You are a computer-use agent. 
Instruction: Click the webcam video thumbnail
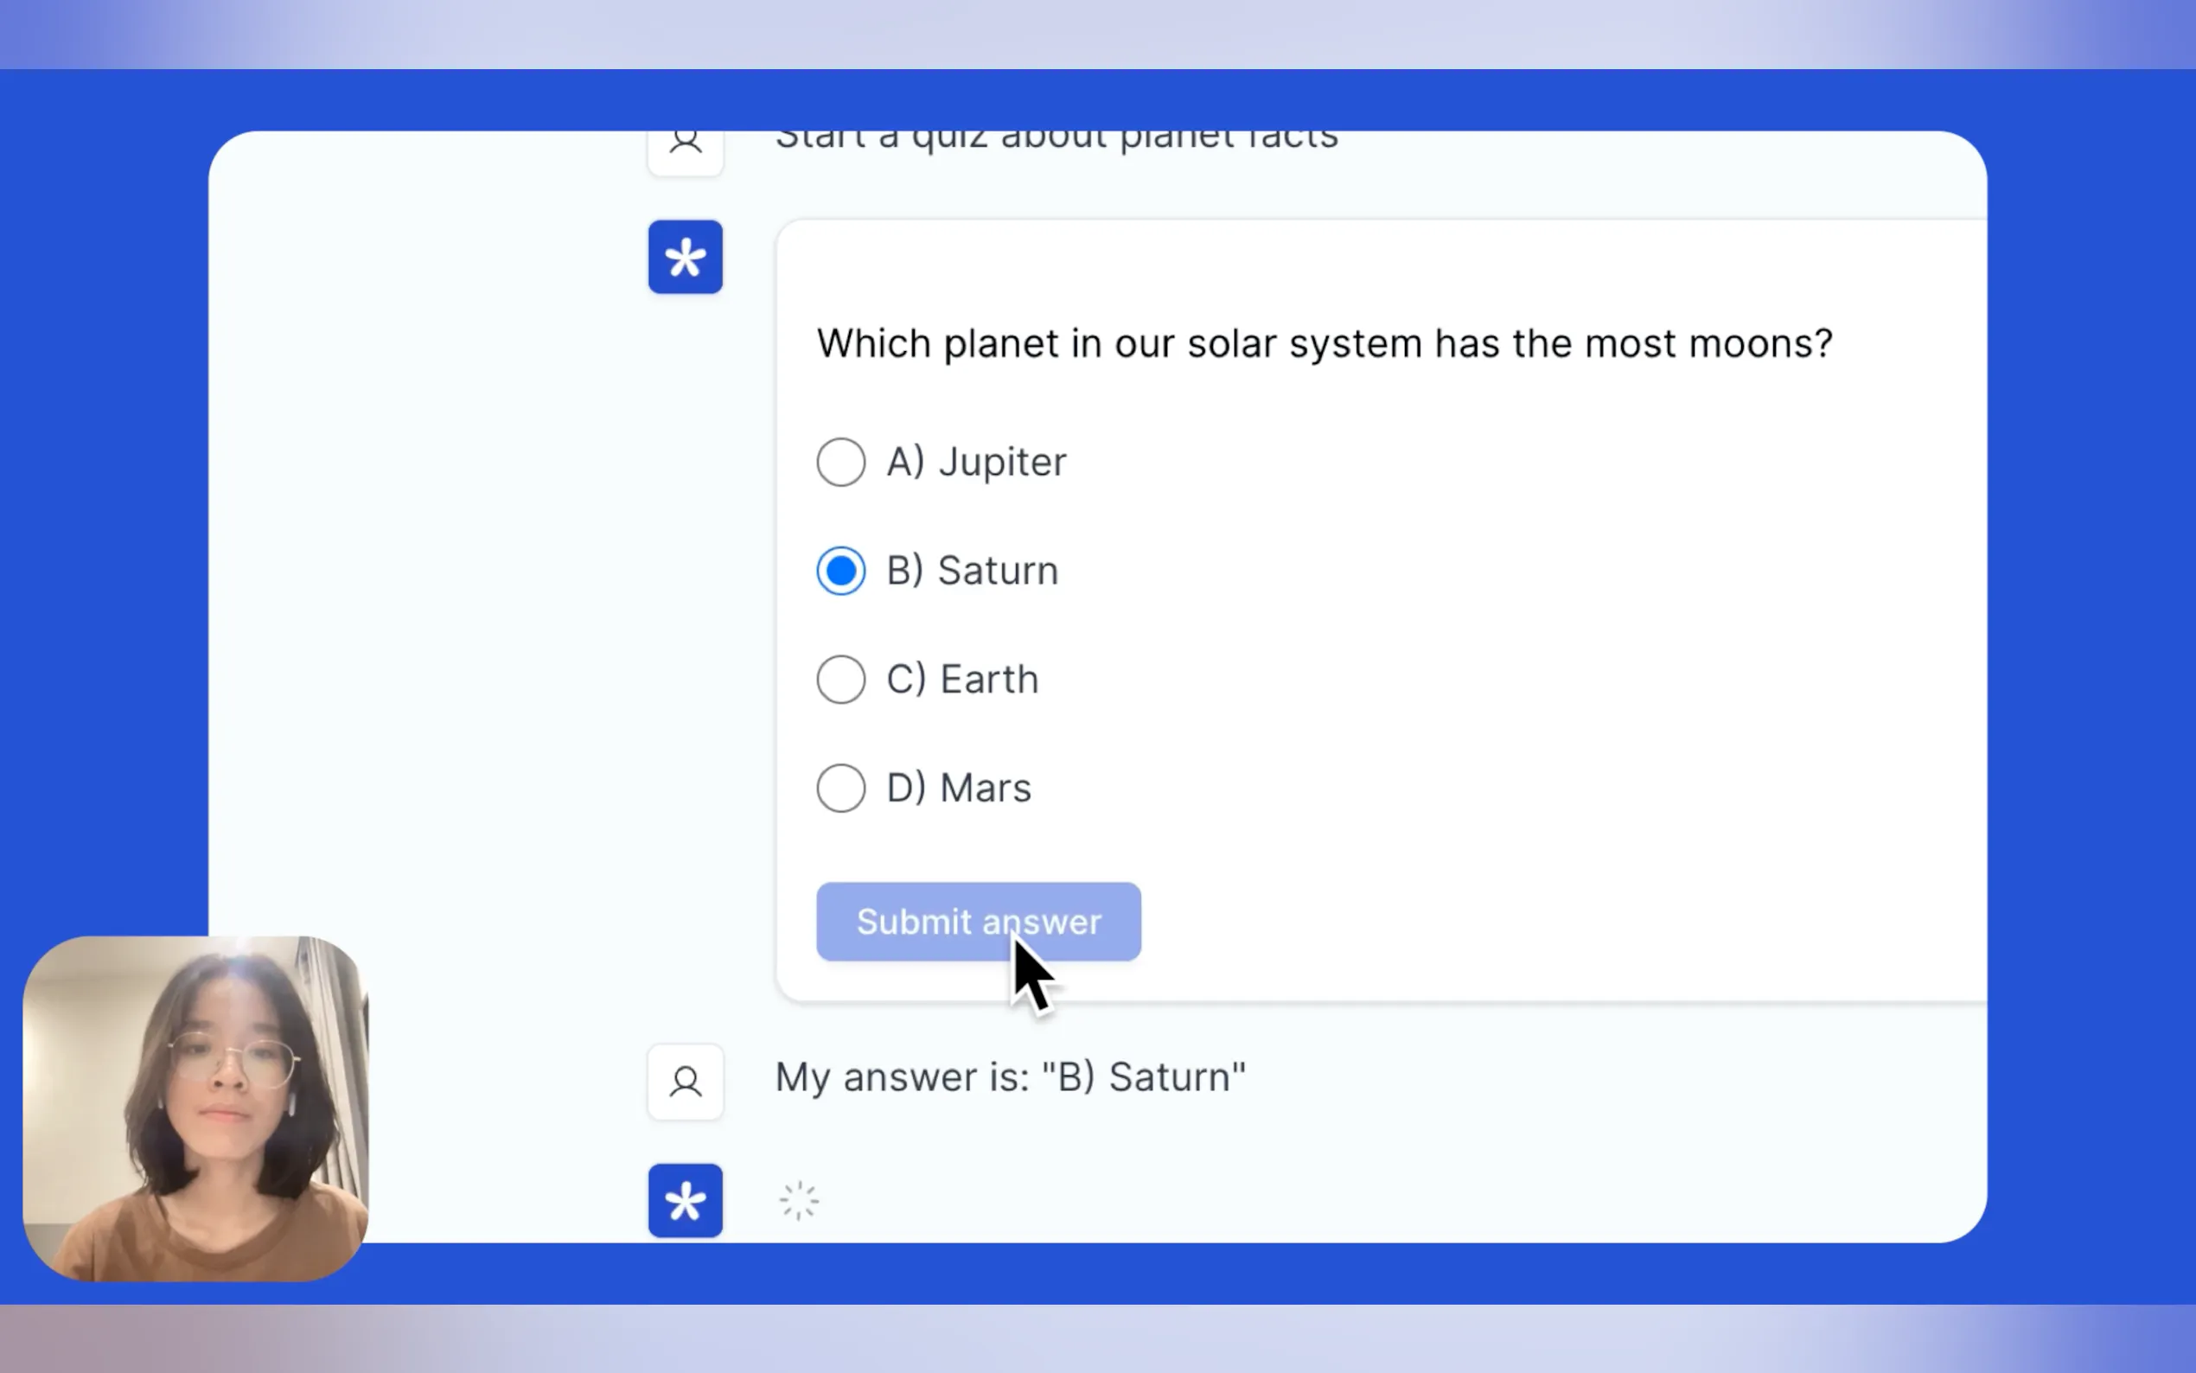coord(195,1108)
